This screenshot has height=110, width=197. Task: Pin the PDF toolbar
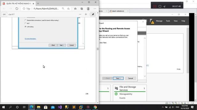93,14
